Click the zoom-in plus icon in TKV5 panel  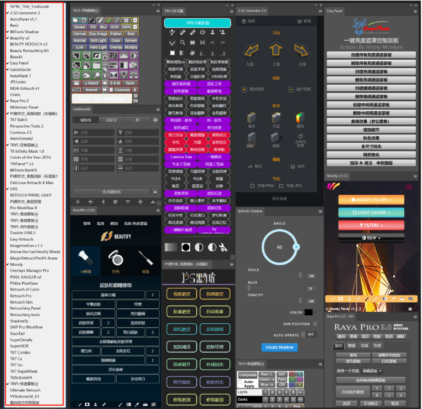(136, 20)
